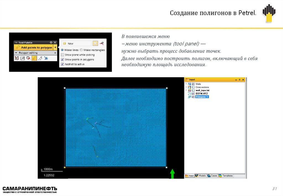283x196 pixels.
Task: Select the edit polygon points tool icon
Action: (17, 58)
